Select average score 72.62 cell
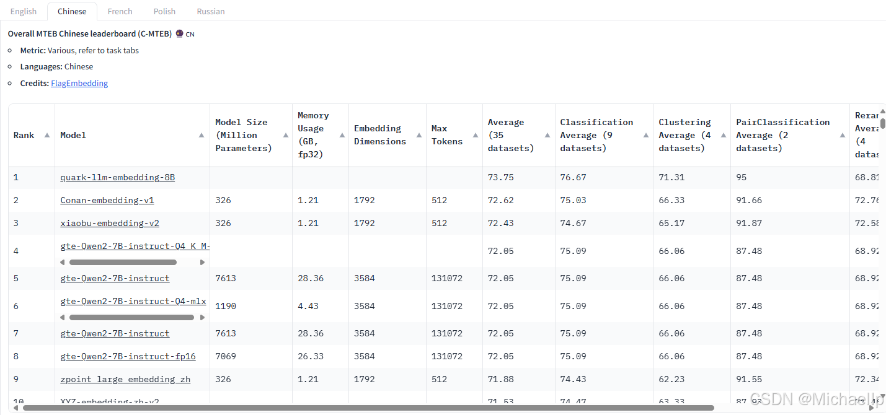The width and height of the screenshot is (886, 415). pos(519,200)
